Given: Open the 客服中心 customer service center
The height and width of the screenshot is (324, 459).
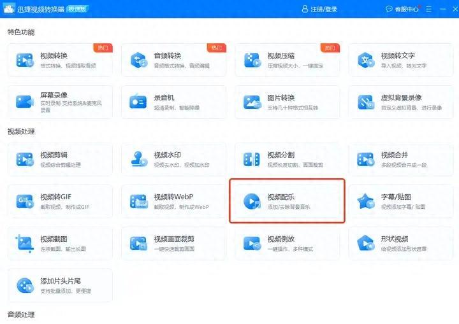Looking at the screenshot, I should pos(402,9).
